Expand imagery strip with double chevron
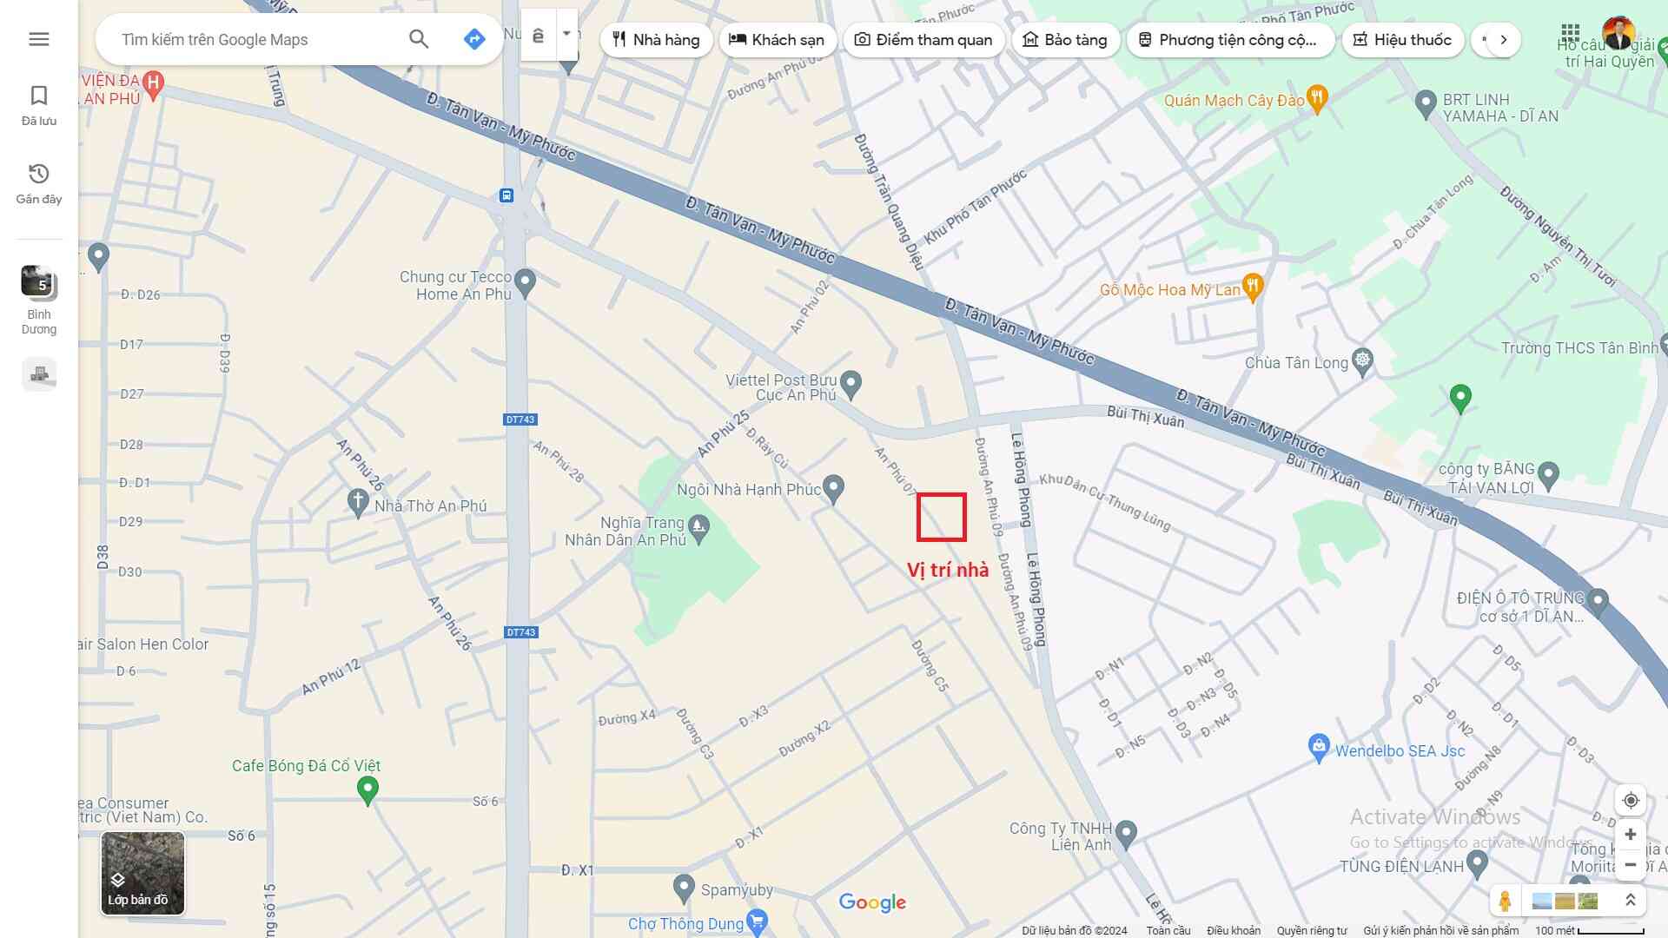 tap(1630, 901)
